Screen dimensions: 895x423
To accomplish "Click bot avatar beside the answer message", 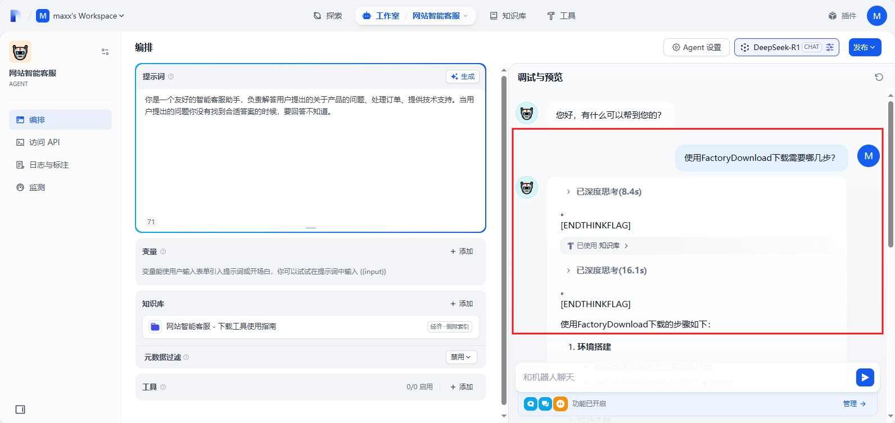I will pyautogui.click(x=527, y=187).
